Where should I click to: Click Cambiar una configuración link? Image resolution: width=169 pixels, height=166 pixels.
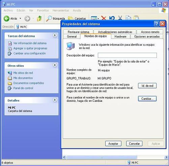pyautogui.click(x=30, y=53)
